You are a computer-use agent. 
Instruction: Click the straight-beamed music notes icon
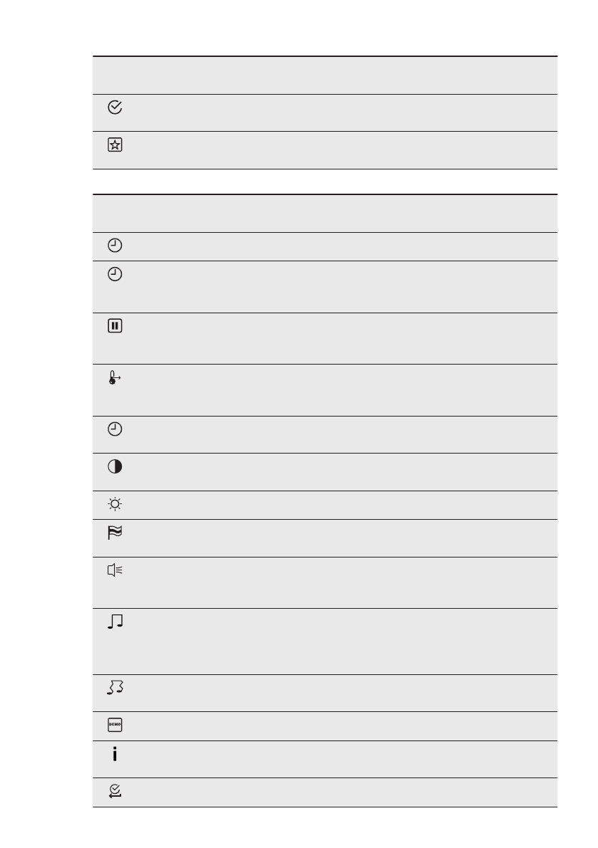click(114, 622)
